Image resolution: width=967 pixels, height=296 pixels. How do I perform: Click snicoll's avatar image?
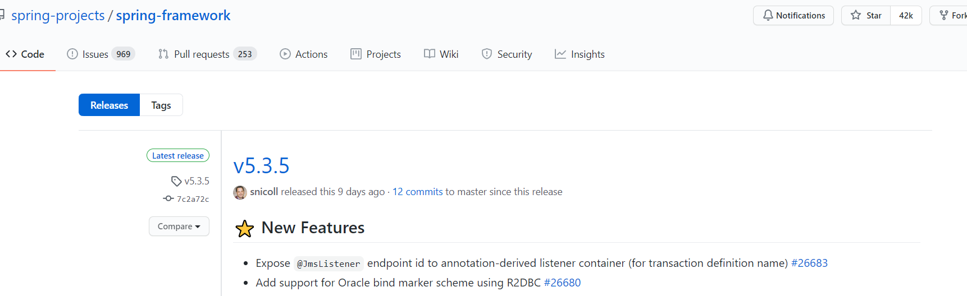coord(240,192)
